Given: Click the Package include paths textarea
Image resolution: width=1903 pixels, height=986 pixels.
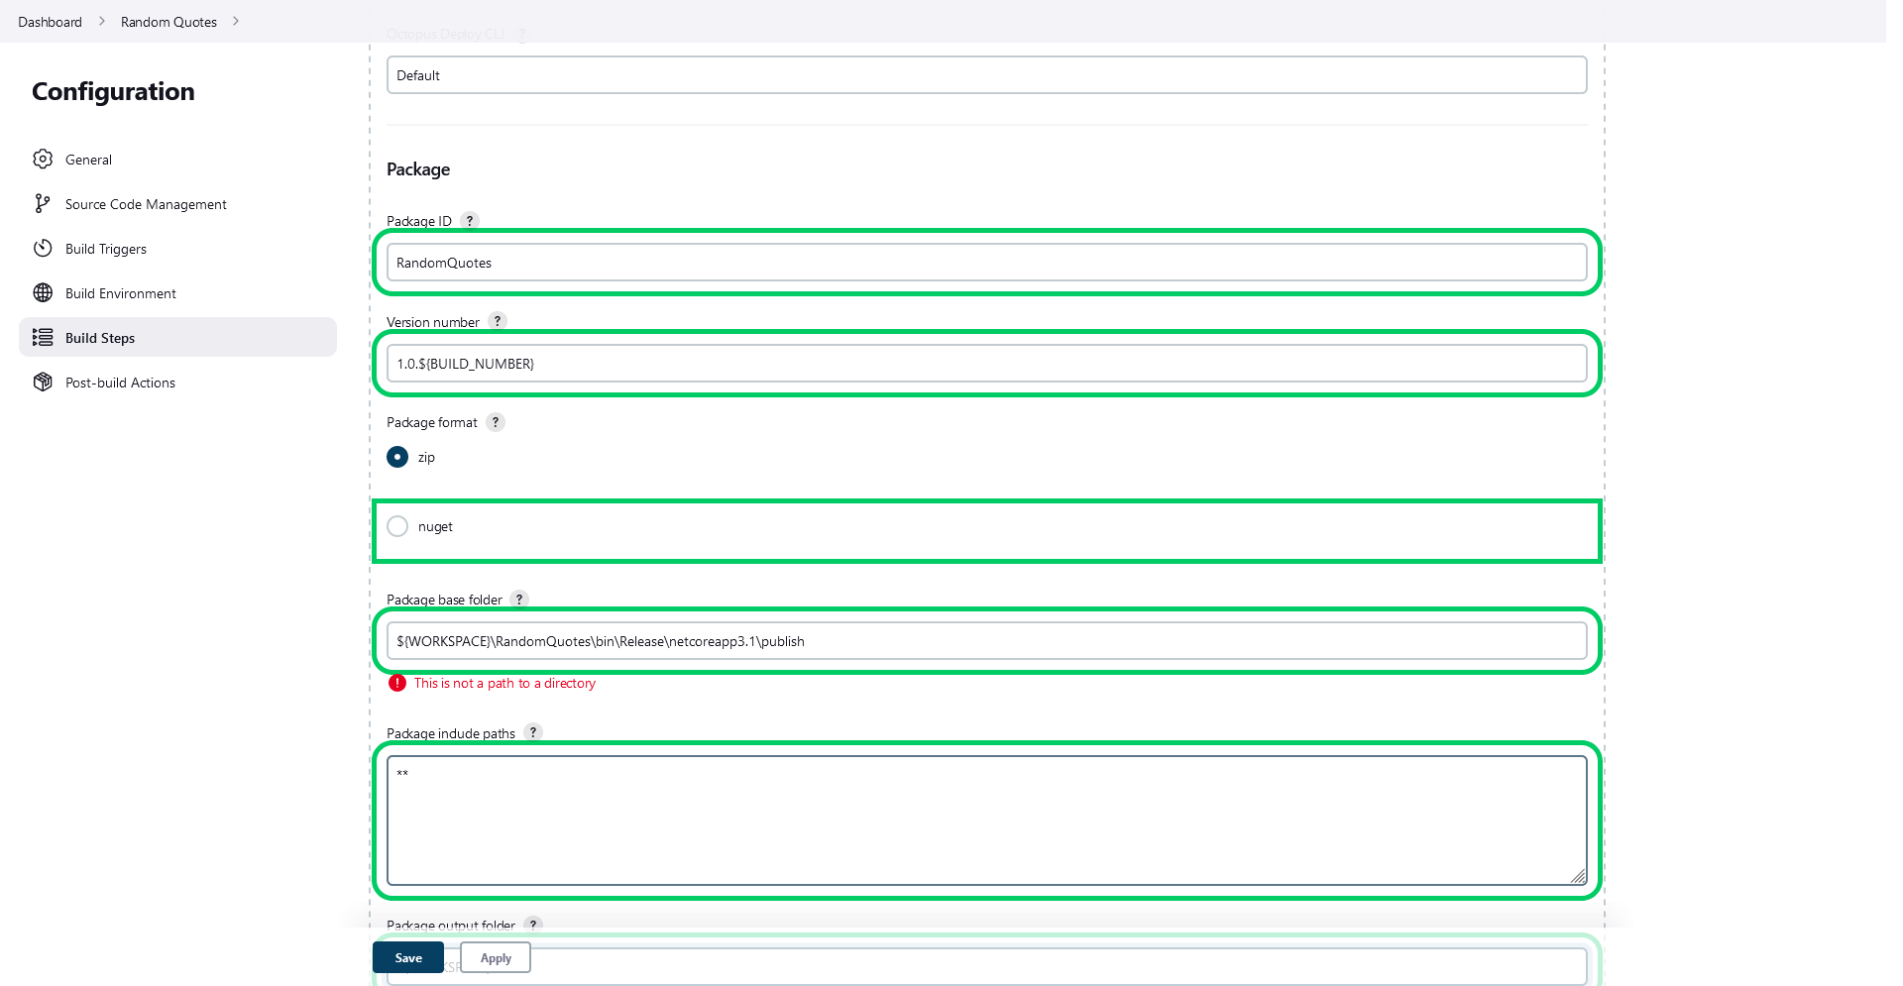Looking at the screenshot, I should (987, 821).
